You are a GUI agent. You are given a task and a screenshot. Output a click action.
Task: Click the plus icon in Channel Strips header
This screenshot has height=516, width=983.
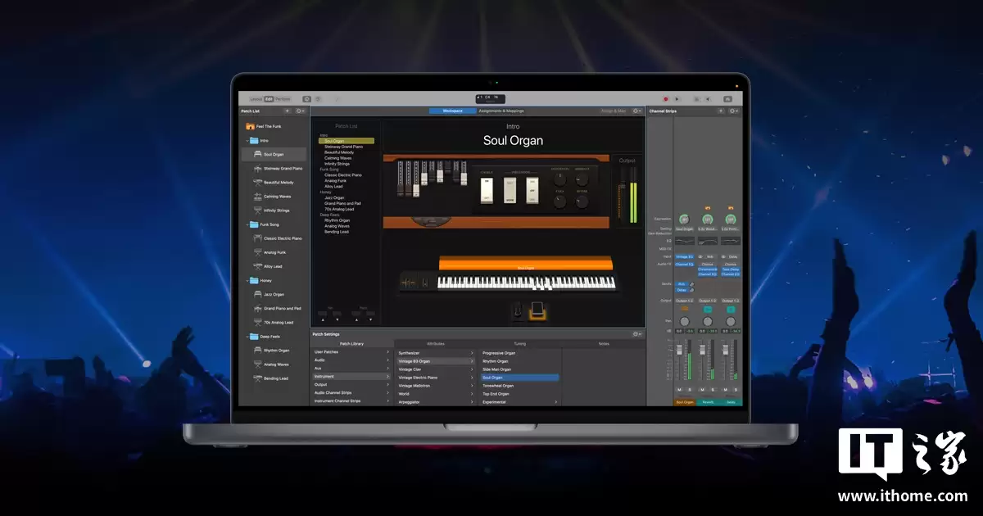(x=721, y=111)
